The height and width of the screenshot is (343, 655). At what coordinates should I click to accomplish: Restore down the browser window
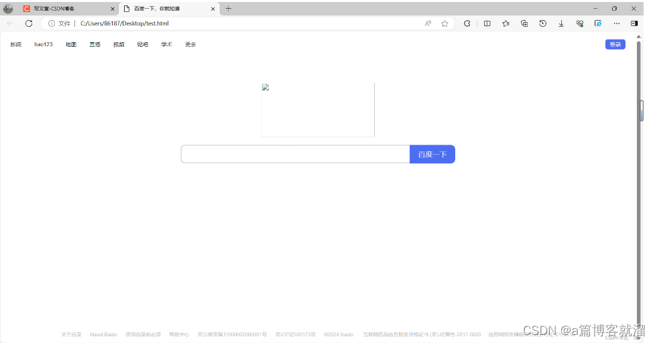[615, 8]
